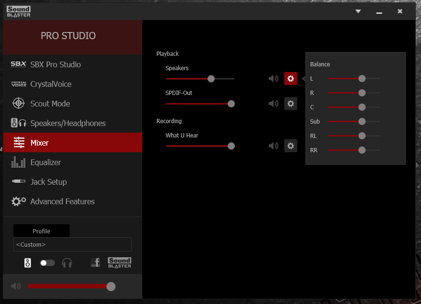Open Advanced Features page
421x304 pixels.
(x=73, y=201)
